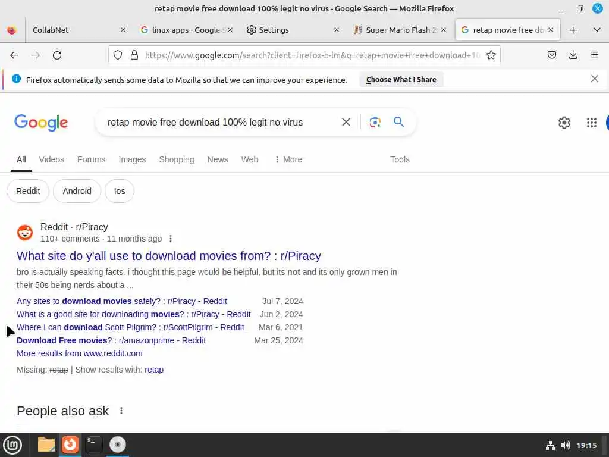
Task: Filter results with the Reddit chip
Action: click(28, 191)
